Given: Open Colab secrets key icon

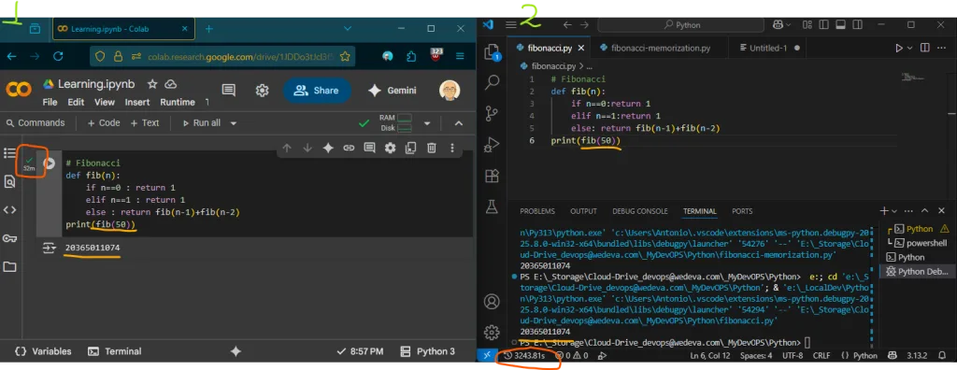Looking at the screenshot, I should [9, 238].
